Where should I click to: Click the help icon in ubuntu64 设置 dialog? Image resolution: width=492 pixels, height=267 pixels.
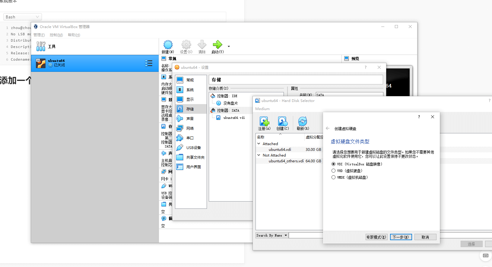coord(366,67)
